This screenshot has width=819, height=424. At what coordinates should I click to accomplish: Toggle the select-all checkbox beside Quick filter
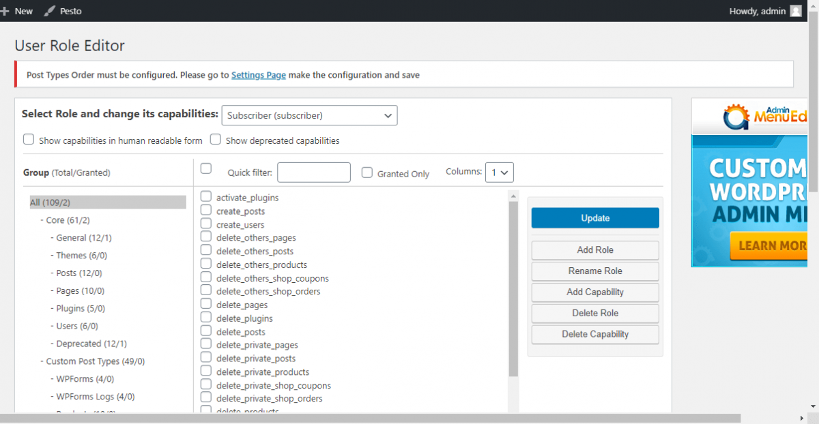pos(205,168)
